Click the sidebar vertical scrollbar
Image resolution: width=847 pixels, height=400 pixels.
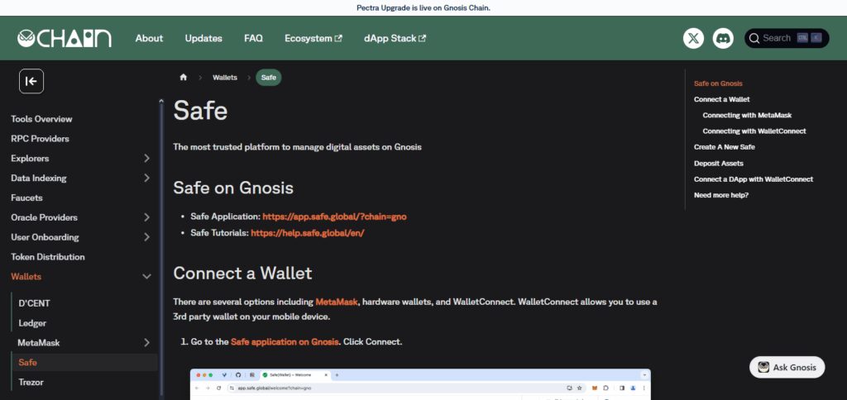click(161, 248)
